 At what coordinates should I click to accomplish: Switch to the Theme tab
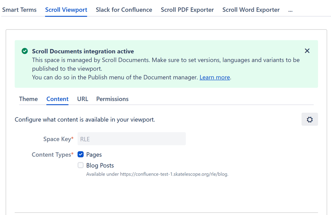(28, 99)
